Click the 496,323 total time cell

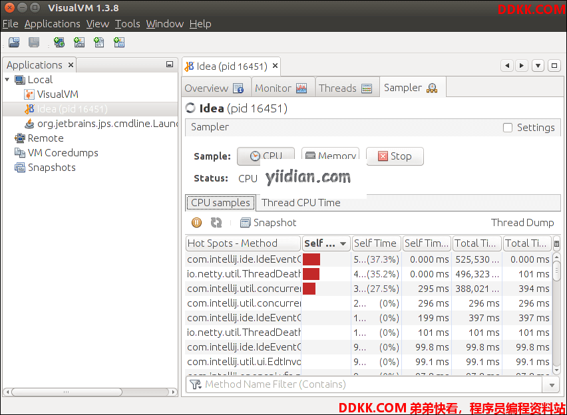477,274
